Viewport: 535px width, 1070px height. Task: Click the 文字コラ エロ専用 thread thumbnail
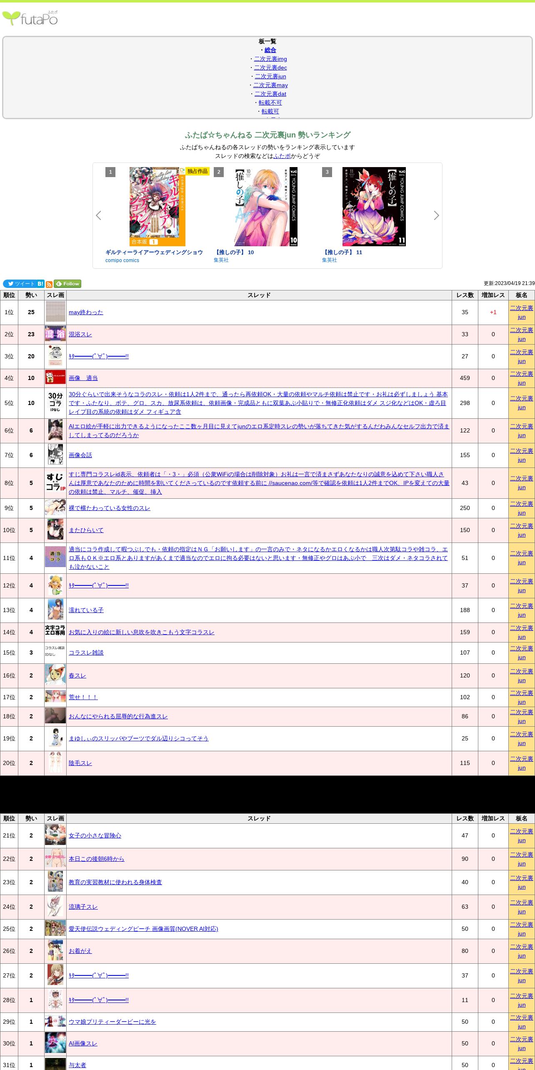coord(55,630)
